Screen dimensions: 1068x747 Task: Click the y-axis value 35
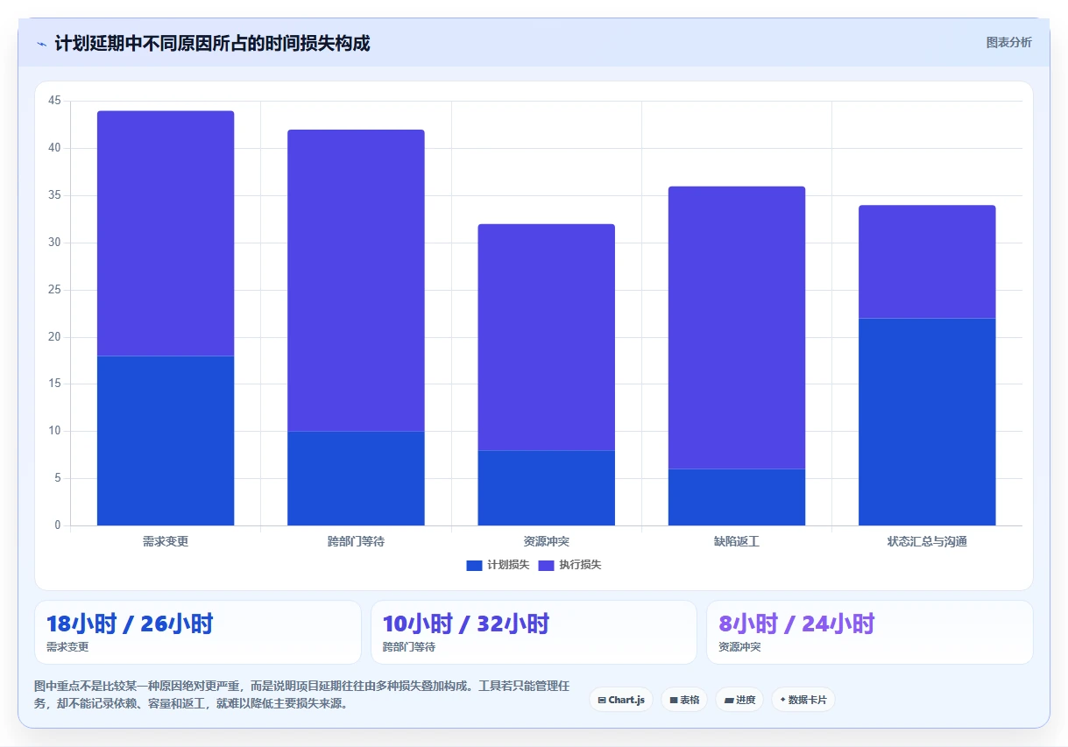(55, 195)
